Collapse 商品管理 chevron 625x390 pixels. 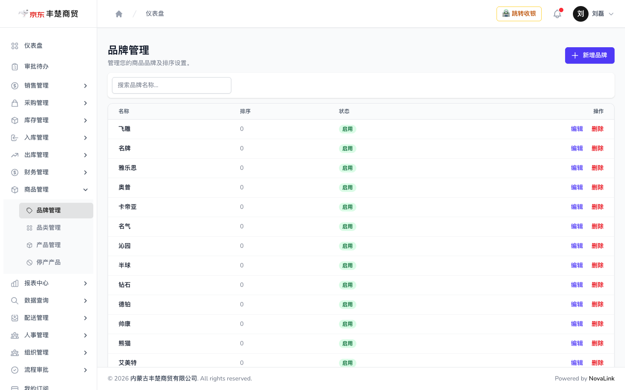pos(86,190)
